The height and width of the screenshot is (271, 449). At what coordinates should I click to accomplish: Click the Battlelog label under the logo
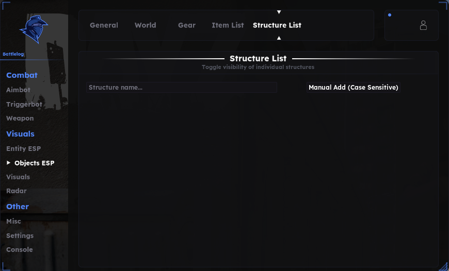click(x=13, y=54)
